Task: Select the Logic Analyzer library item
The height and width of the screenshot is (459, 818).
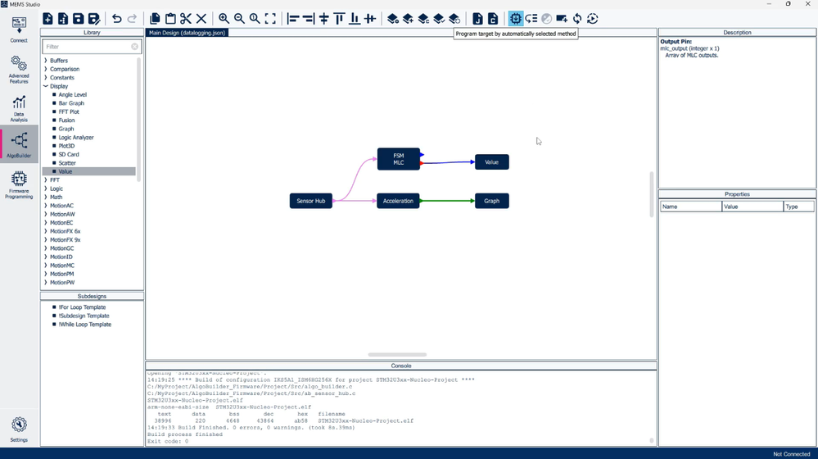Action: coord(76,138)
